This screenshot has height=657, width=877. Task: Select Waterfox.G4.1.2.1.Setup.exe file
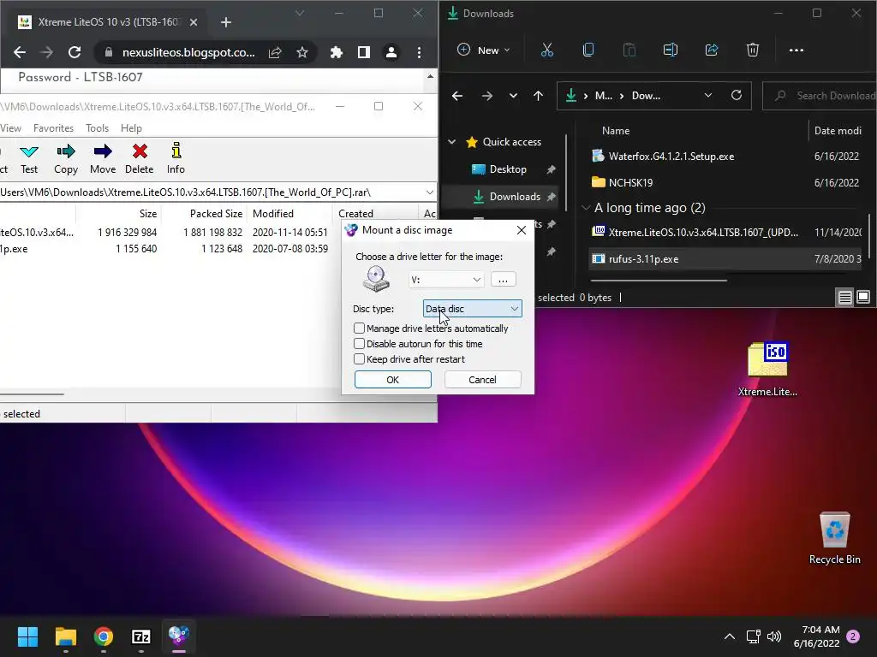pos(671,157)
